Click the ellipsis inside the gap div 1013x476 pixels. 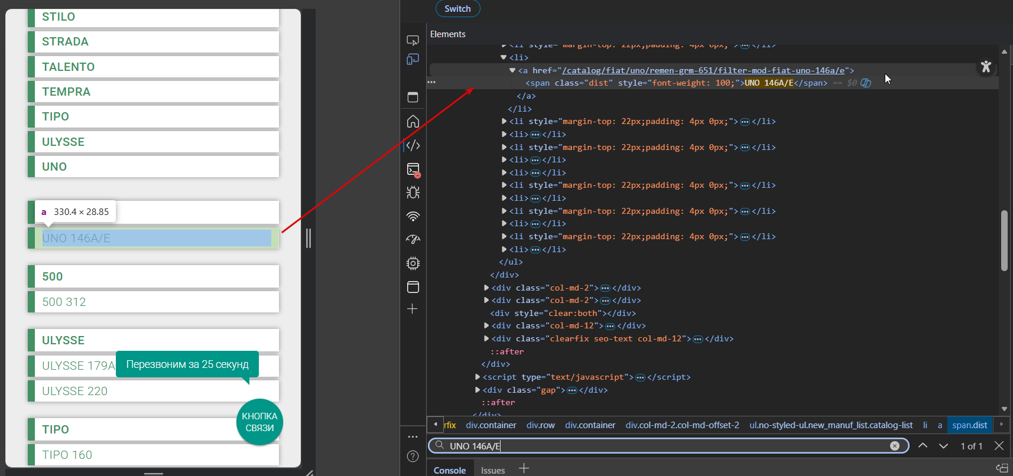572,390
